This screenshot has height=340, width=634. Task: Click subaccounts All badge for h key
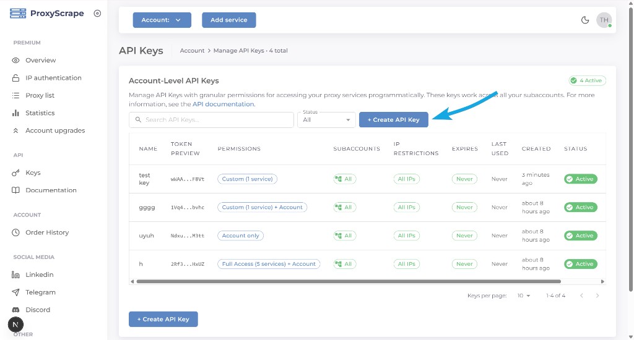(x=344, y=264)
